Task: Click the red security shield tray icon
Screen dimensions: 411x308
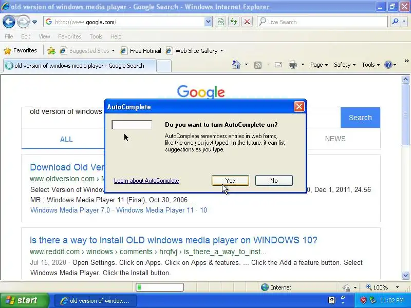Action: [363, 300]
